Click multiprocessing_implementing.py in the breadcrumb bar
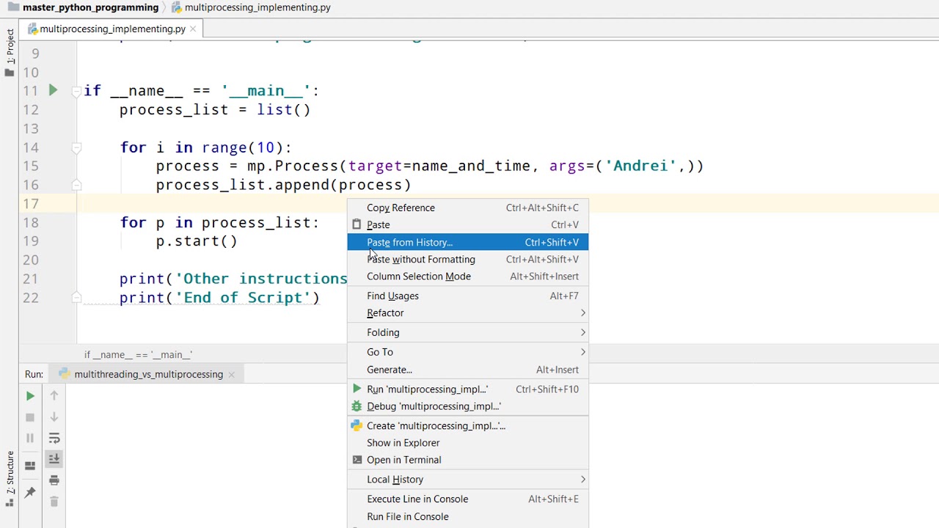Viewport: 939px width, 528px height. click(x=257, y=7)
